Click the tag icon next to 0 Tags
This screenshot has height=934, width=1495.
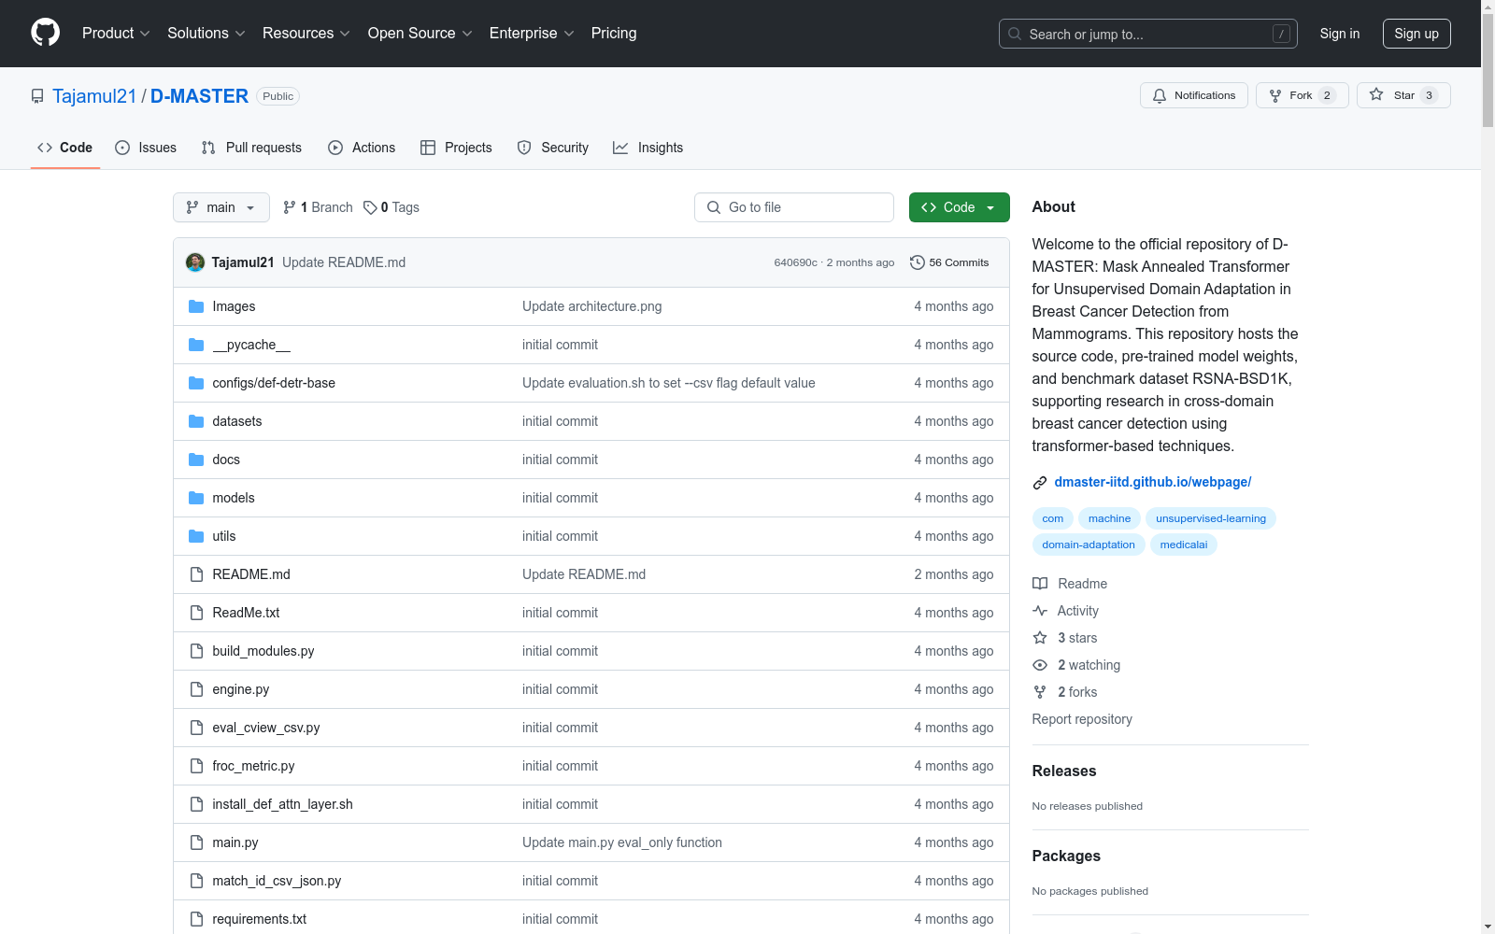(370, 207)
